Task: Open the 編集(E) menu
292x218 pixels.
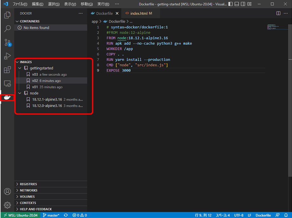Action: coord(37,4)
